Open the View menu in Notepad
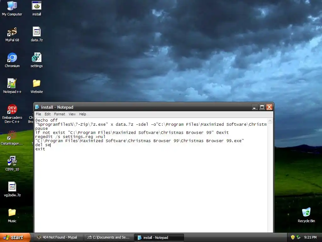322x242 pixels. 72,114
